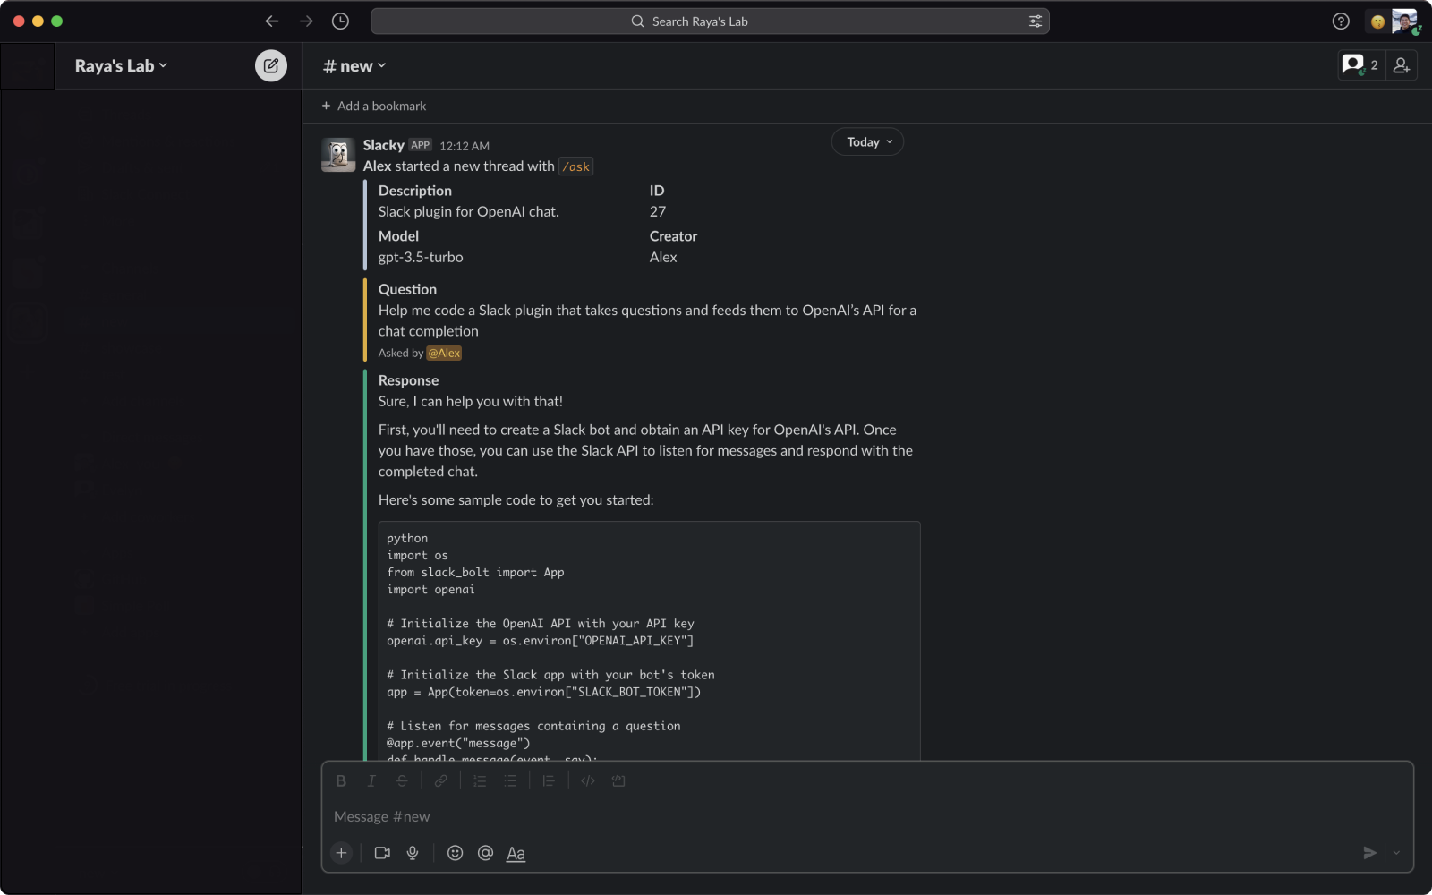Send the message now
The image size is (1432, 895).
point(1369,853)
